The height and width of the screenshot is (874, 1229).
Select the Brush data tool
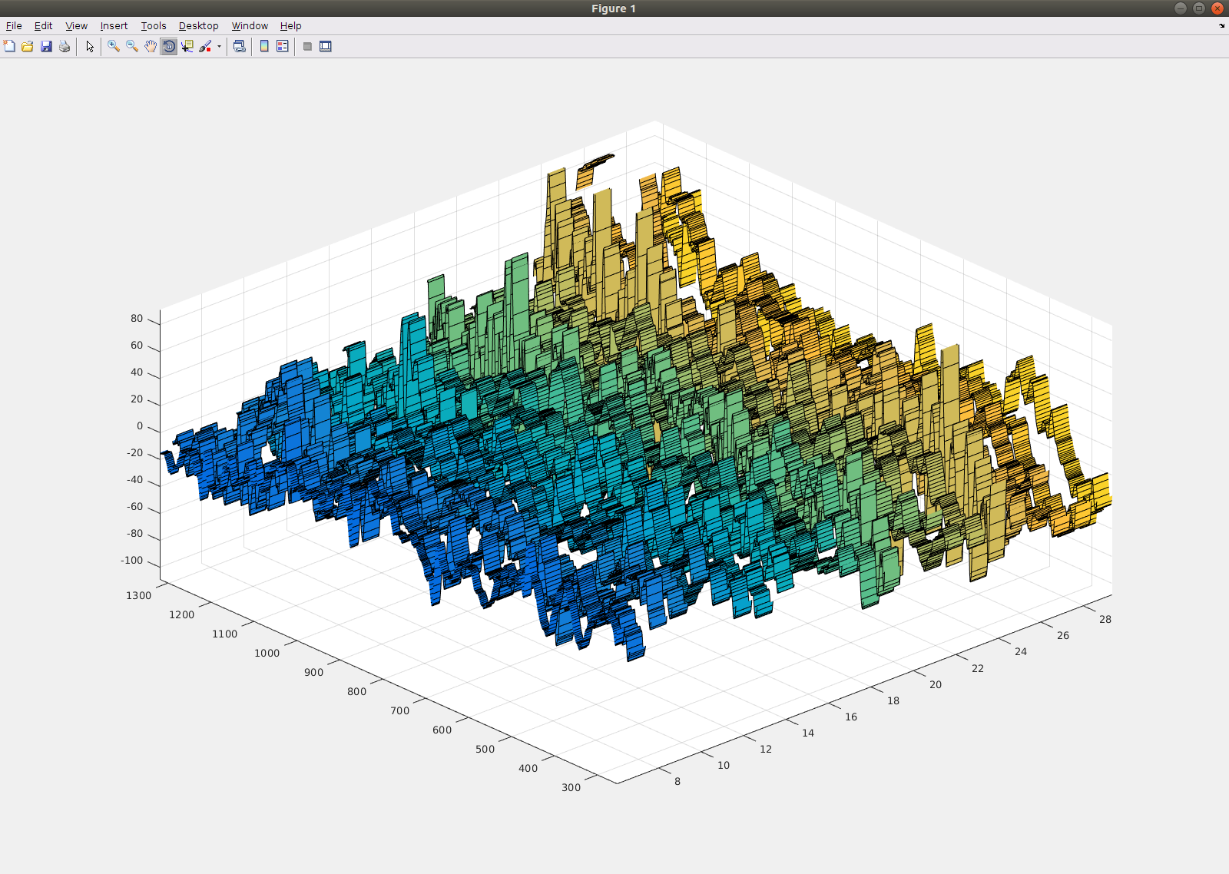click(x=205, y=46)
